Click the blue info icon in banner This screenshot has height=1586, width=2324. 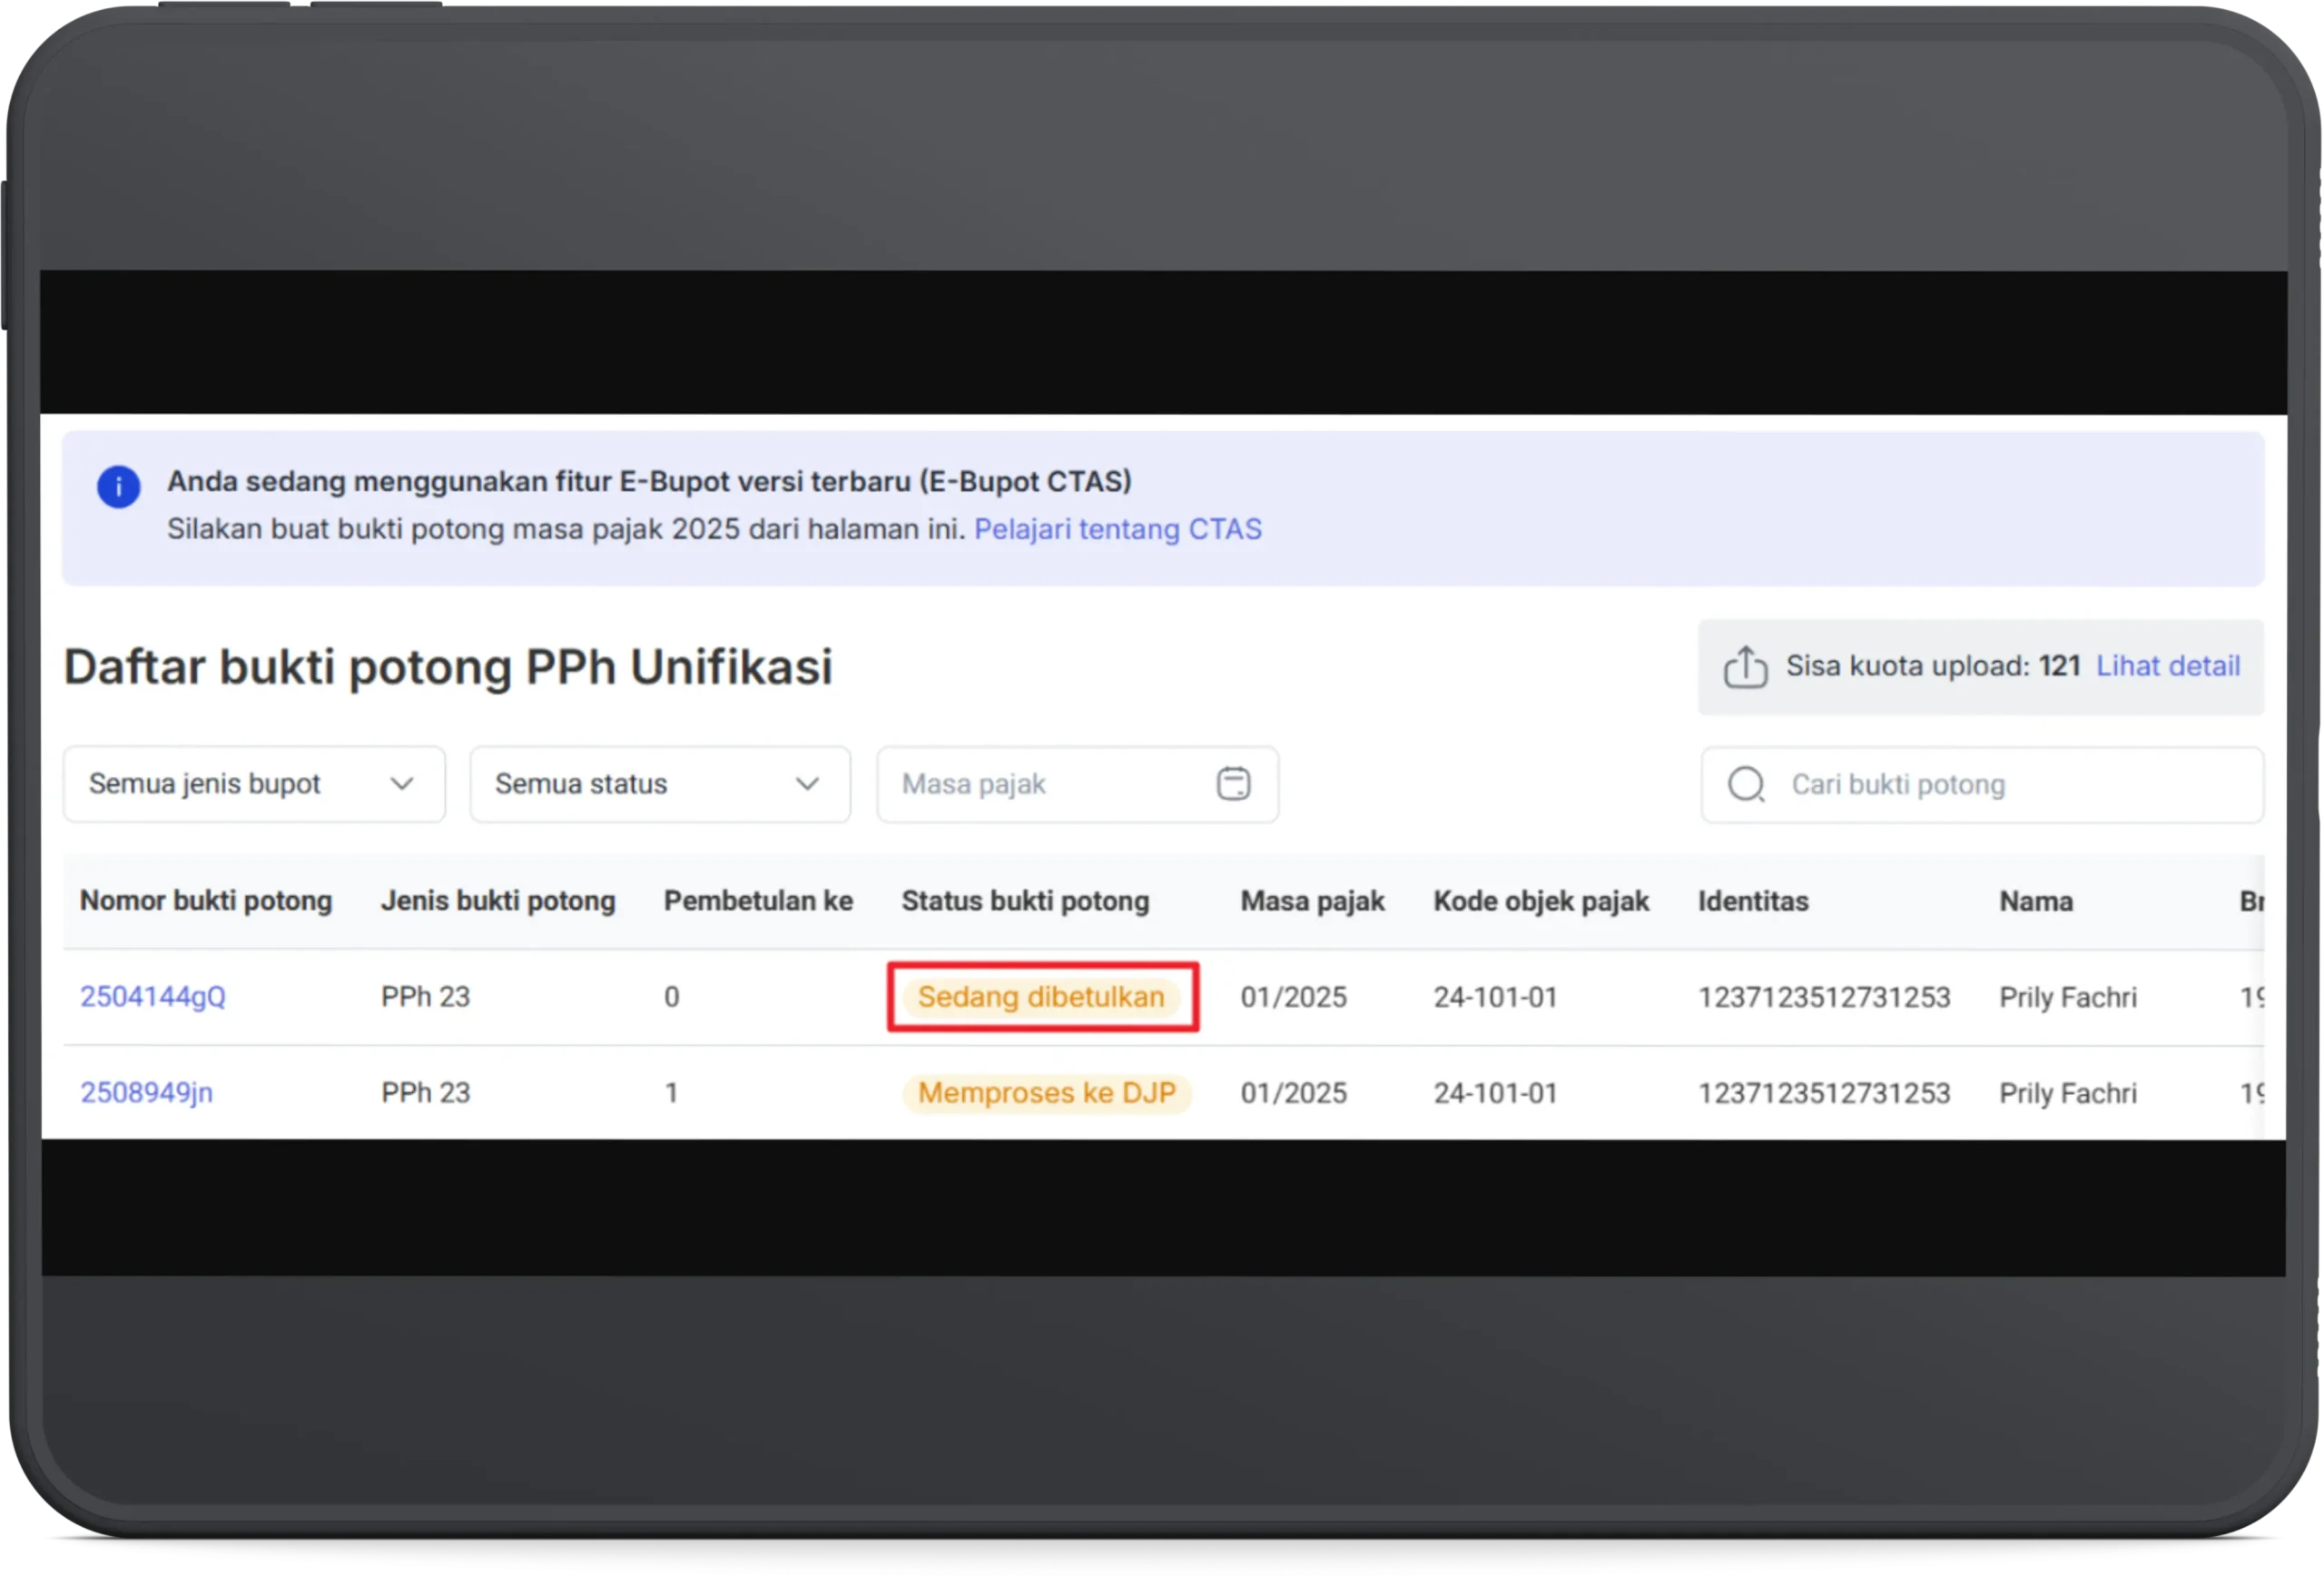pyautogui.click(x=118, y=487)
